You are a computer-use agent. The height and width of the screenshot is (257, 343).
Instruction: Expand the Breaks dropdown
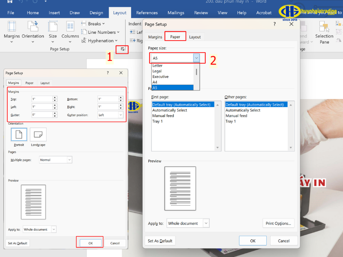(96, 24)
